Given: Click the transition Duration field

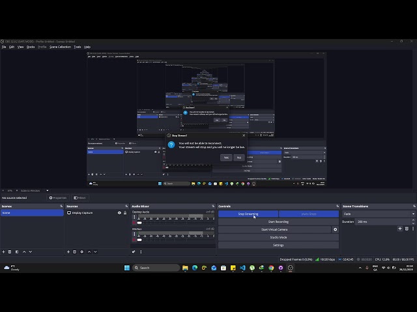Looking at the screenshot, I should pos(383,222).
